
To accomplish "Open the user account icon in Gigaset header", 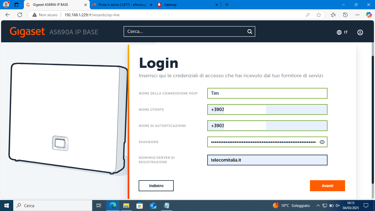I will click(x=360, y=32).
